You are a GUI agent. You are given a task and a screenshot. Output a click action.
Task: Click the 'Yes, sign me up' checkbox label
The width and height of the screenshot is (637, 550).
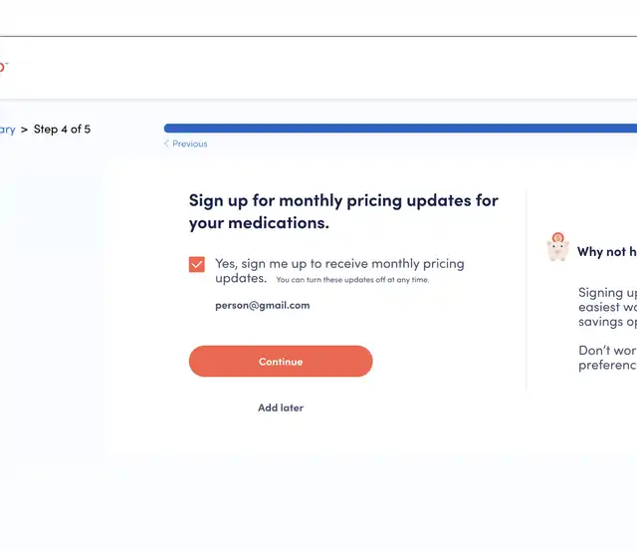click(339, 271)
